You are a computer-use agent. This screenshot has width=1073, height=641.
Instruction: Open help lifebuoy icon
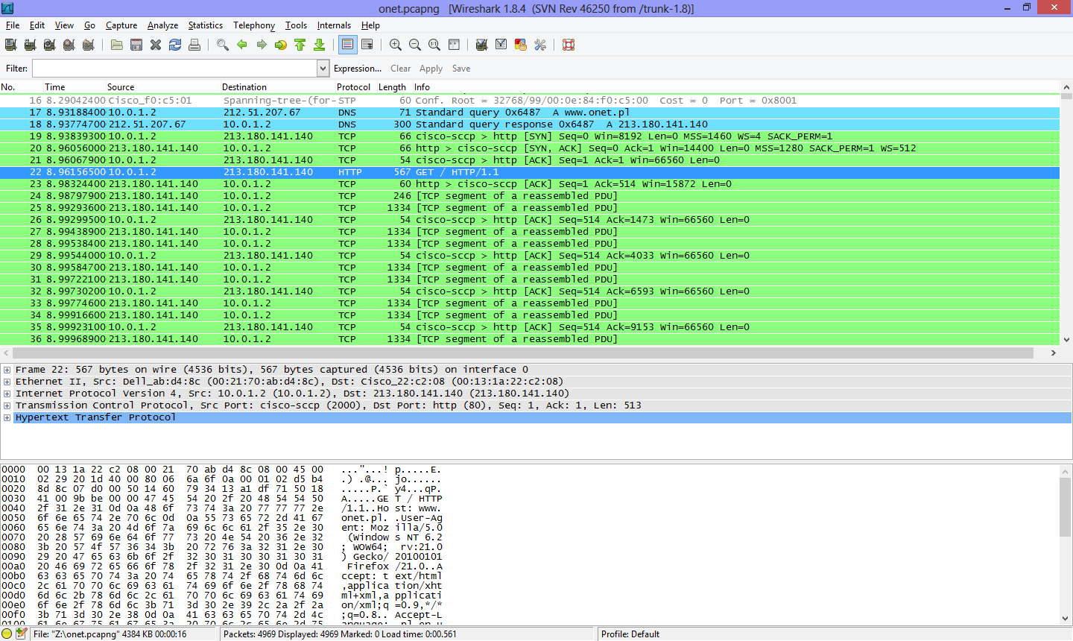(x=569, y=45)
